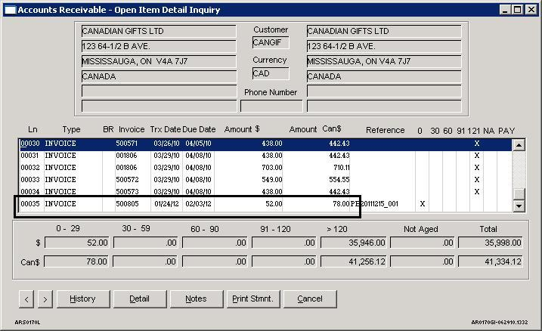Click left CANADIAN GIFTS LTD name field
Image resolution: width=542 pixels, height=331 pixels.
tap(159, 31)
